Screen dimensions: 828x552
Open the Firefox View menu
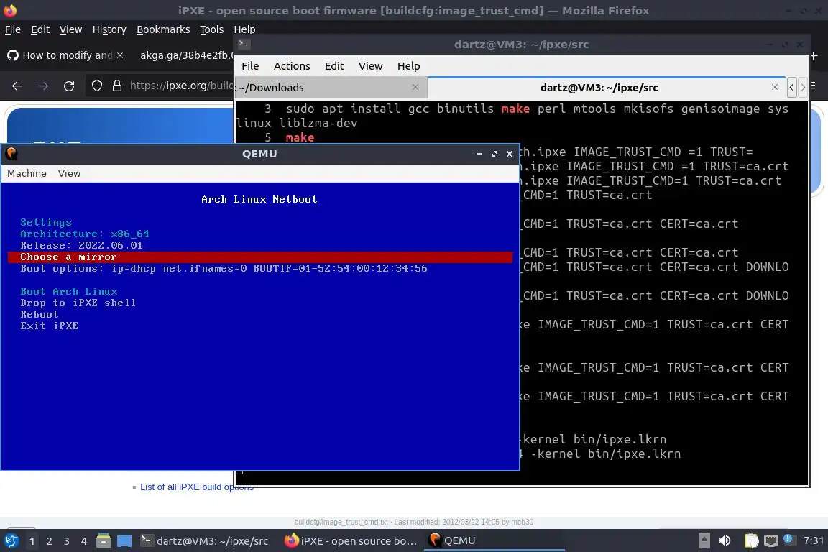(x=70, y=29)
